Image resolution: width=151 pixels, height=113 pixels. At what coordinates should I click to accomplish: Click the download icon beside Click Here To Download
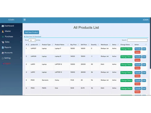(x=24, y=36)
